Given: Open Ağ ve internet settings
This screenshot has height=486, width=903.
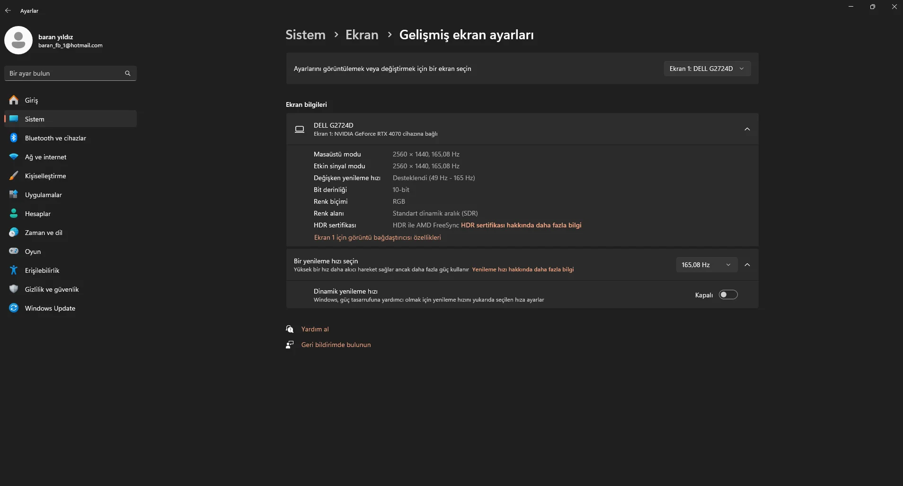Looking at the screenshot, I should tap(71, 156).
